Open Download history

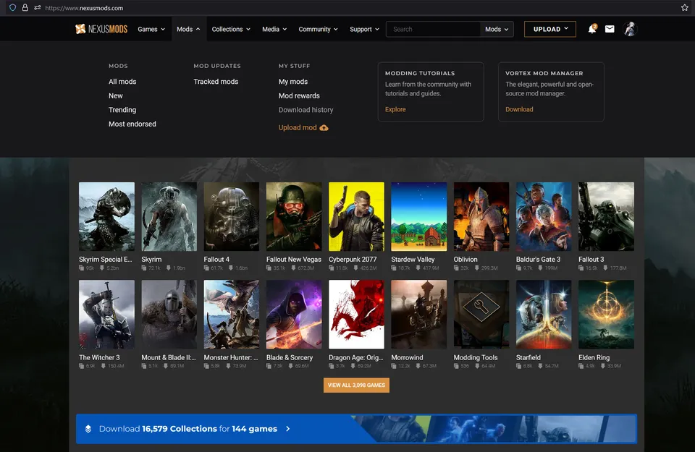coord(306,110)
